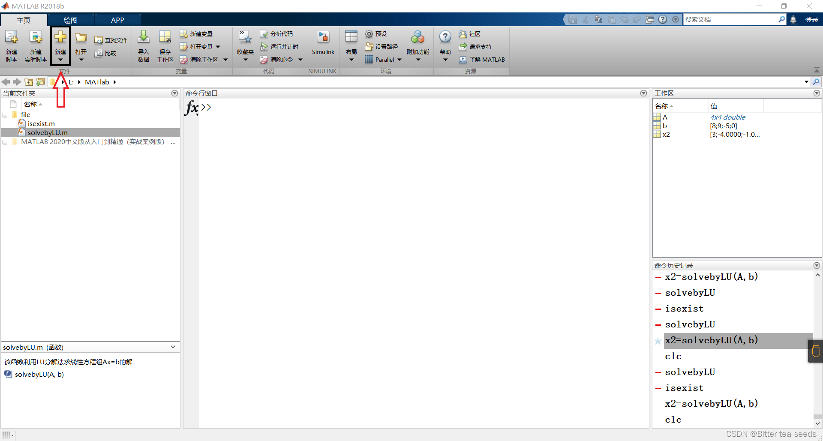Expand the Help (帮助) dropdown
This screenshot has height=441, width=823.
click(x=445, y=46)
